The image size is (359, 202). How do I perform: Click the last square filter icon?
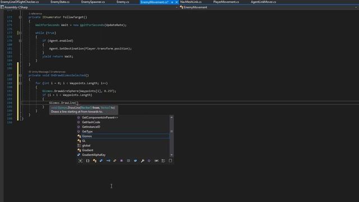pyautogui.click(x=170, y=161)
